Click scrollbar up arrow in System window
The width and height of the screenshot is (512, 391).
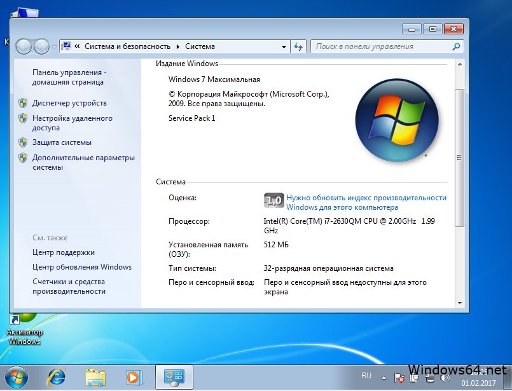pos(460,64)
